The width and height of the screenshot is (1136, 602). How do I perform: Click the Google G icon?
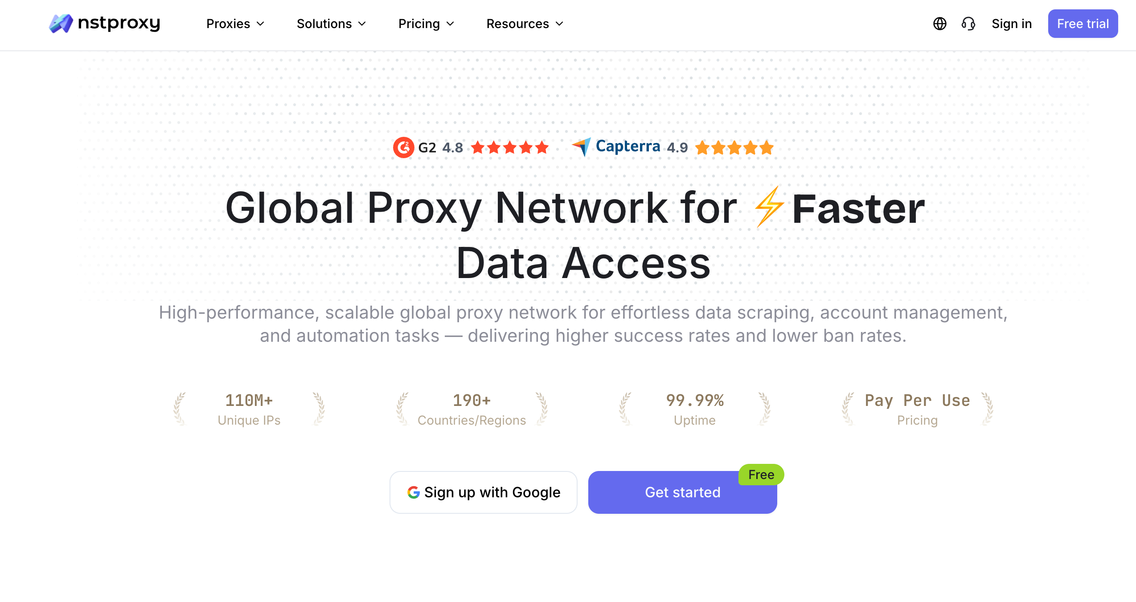[414, 492]
